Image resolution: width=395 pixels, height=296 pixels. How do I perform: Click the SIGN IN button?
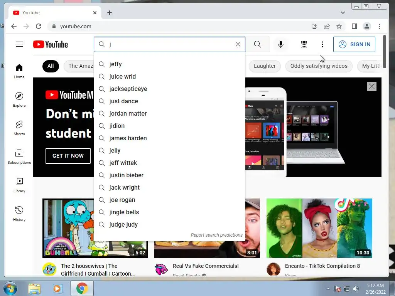click(x=354, y=44)
